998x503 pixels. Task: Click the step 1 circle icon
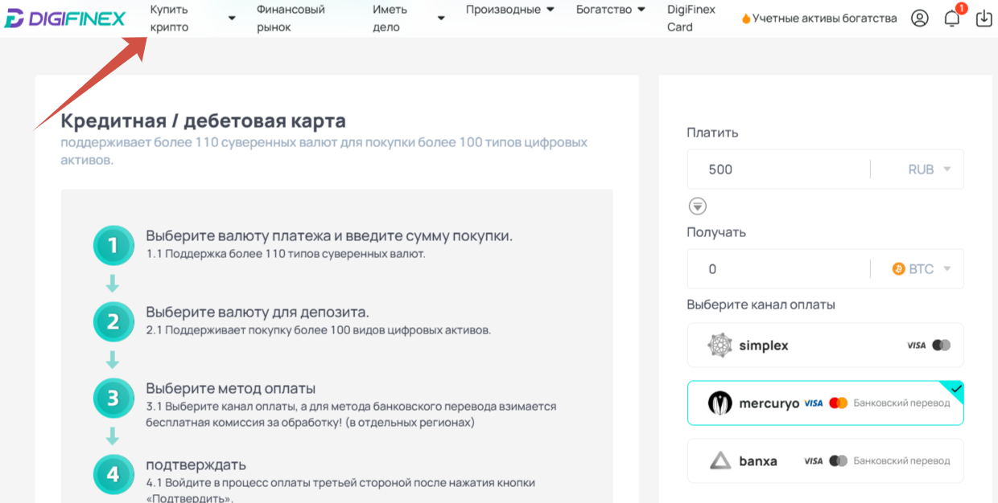pyautogui.click(x=113, y=245)
